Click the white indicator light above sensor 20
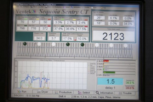 click(x=111, y=45)
